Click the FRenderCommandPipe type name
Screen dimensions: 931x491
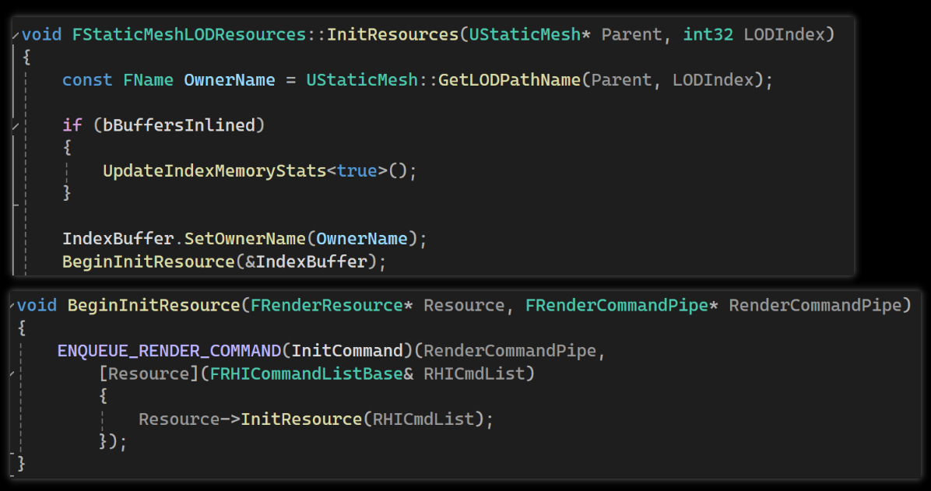[617, 305]
